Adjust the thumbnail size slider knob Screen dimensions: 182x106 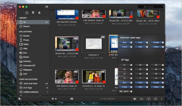(x=56, y=99)
